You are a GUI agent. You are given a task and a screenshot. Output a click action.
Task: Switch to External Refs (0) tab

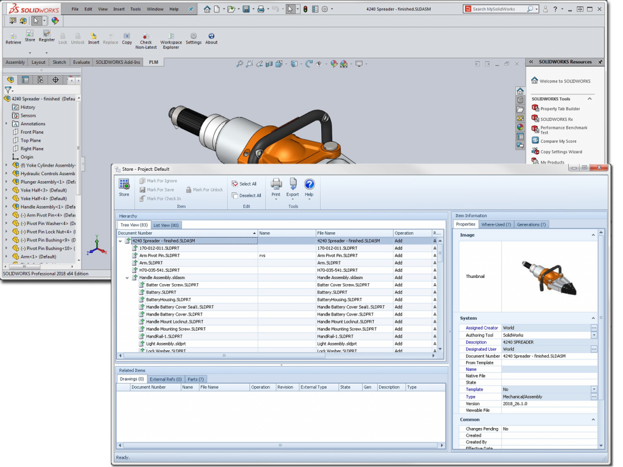tap(165, 379)
